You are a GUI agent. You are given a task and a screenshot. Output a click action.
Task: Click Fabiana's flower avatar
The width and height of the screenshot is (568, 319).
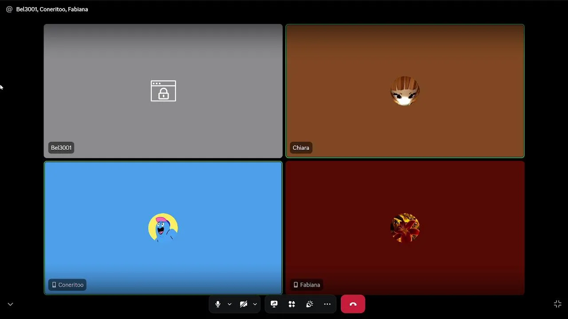405,228
